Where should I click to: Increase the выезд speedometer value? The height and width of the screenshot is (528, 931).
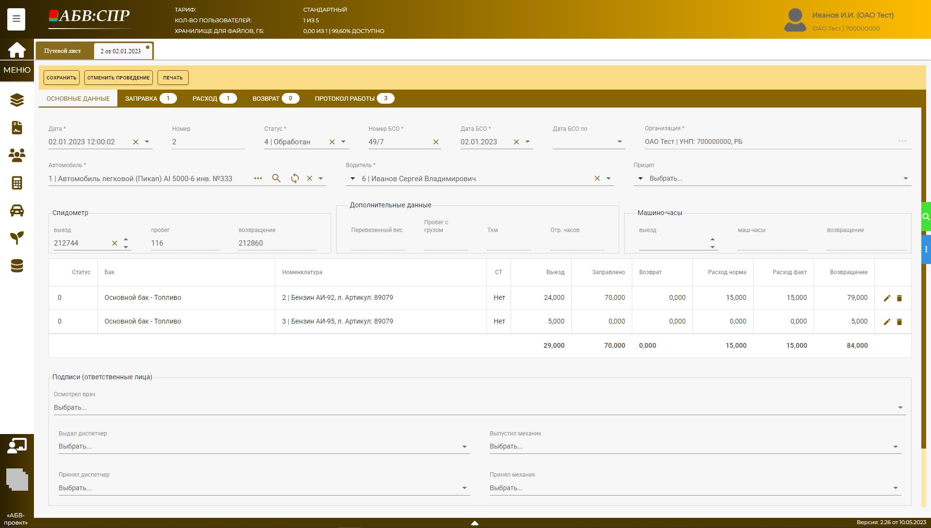coord(126,239)
